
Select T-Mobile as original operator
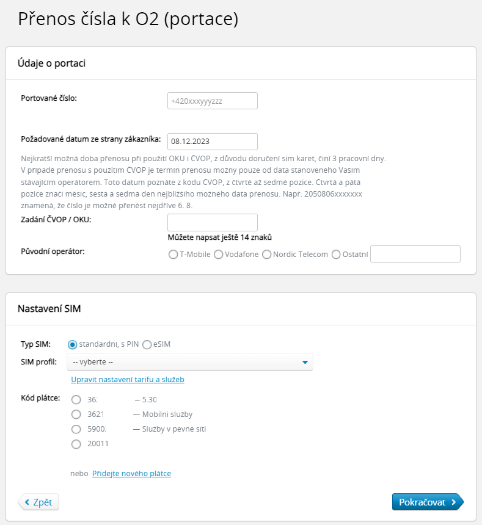coord(173,255)
